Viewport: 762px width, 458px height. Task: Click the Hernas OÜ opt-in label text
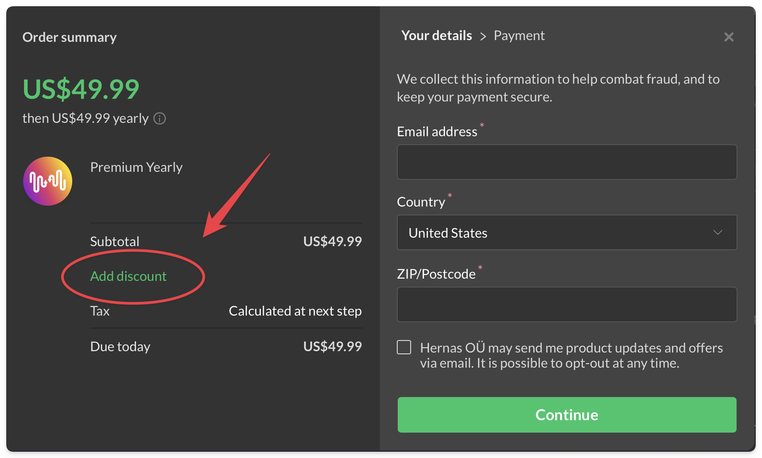(x=571, y=355)
